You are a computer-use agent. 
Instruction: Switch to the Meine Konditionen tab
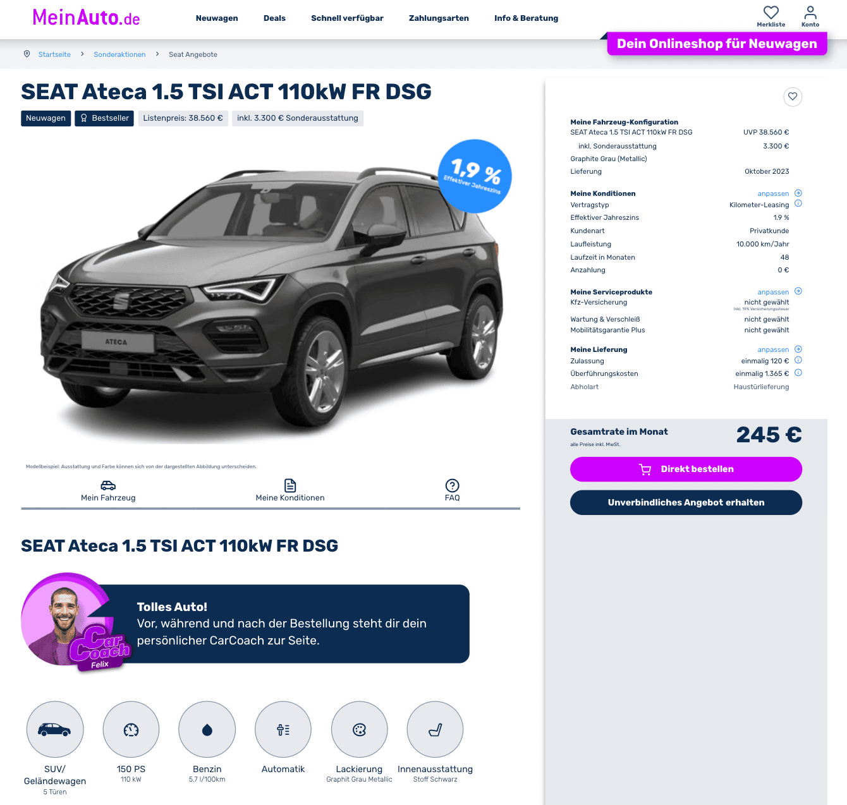pos(290,491)
